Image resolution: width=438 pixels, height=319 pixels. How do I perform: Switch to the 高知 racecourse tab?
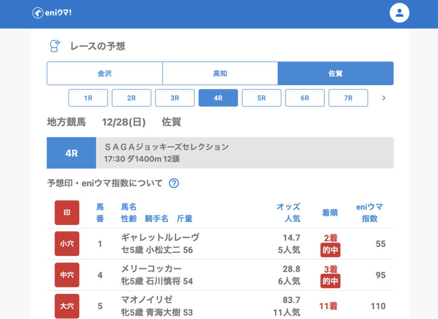[x=220, y=74]
